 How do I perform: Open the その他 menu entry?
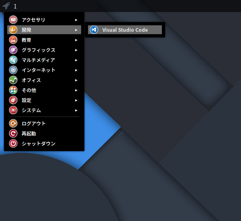44,90
